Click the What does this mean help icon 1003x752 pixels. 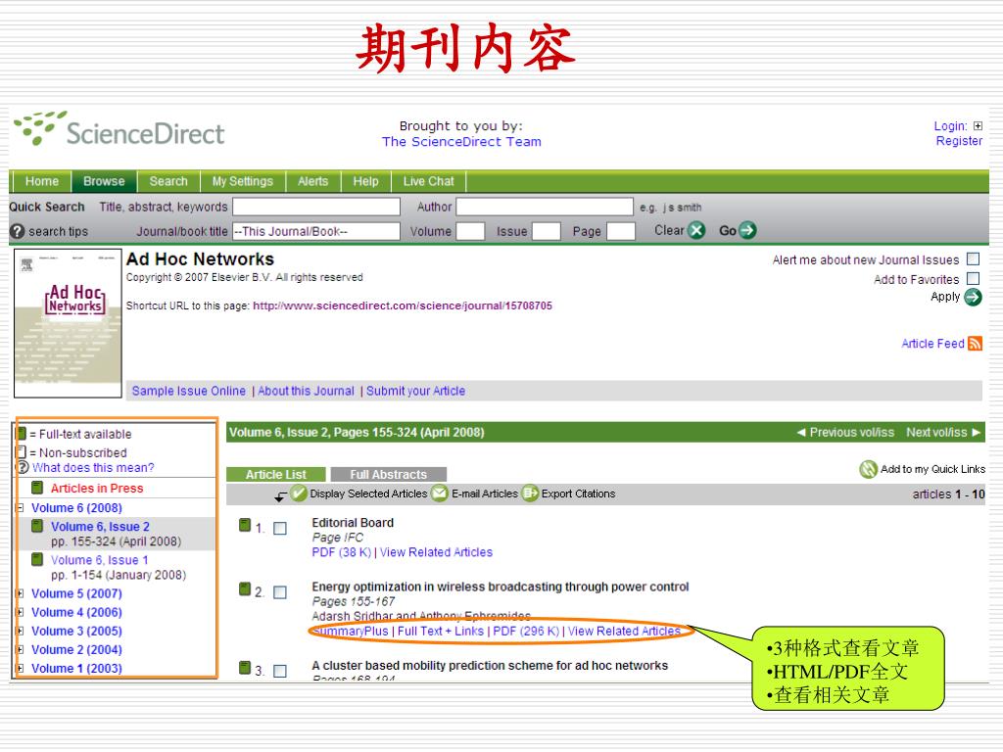point(23,467)
